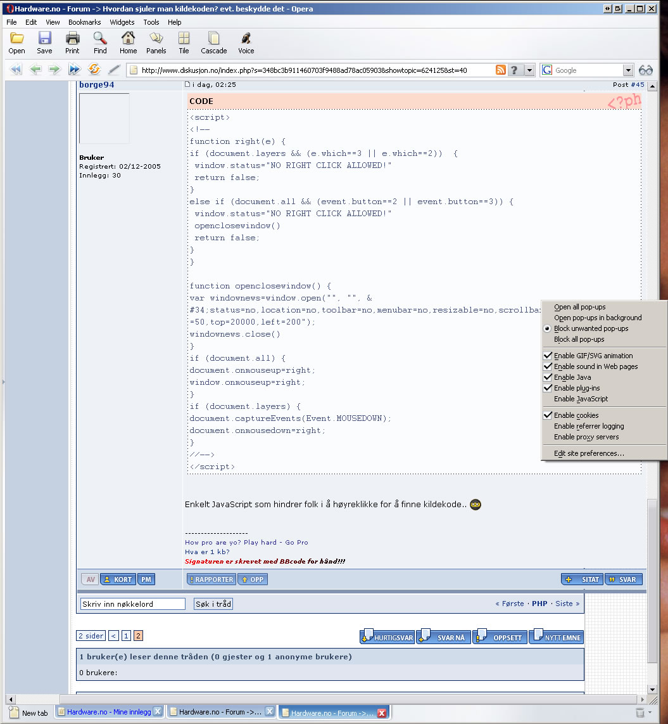Activate the Voice toolbar icon
The image size is (668, 724).
[246, 38]
